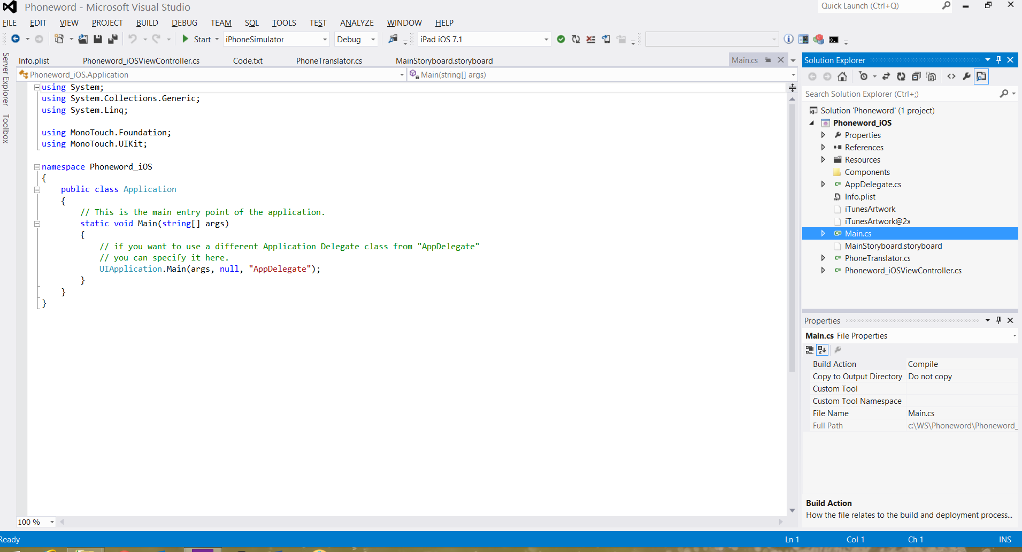Toggle Alphabetical sort in Properties panel

coord(822,350)
